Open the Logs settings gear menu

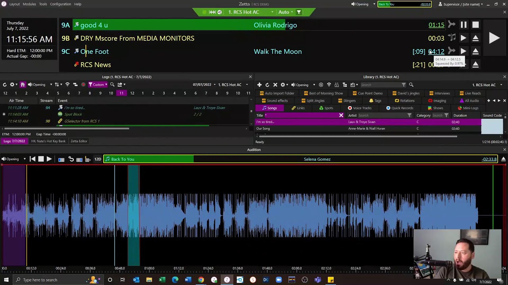point(13,85)
